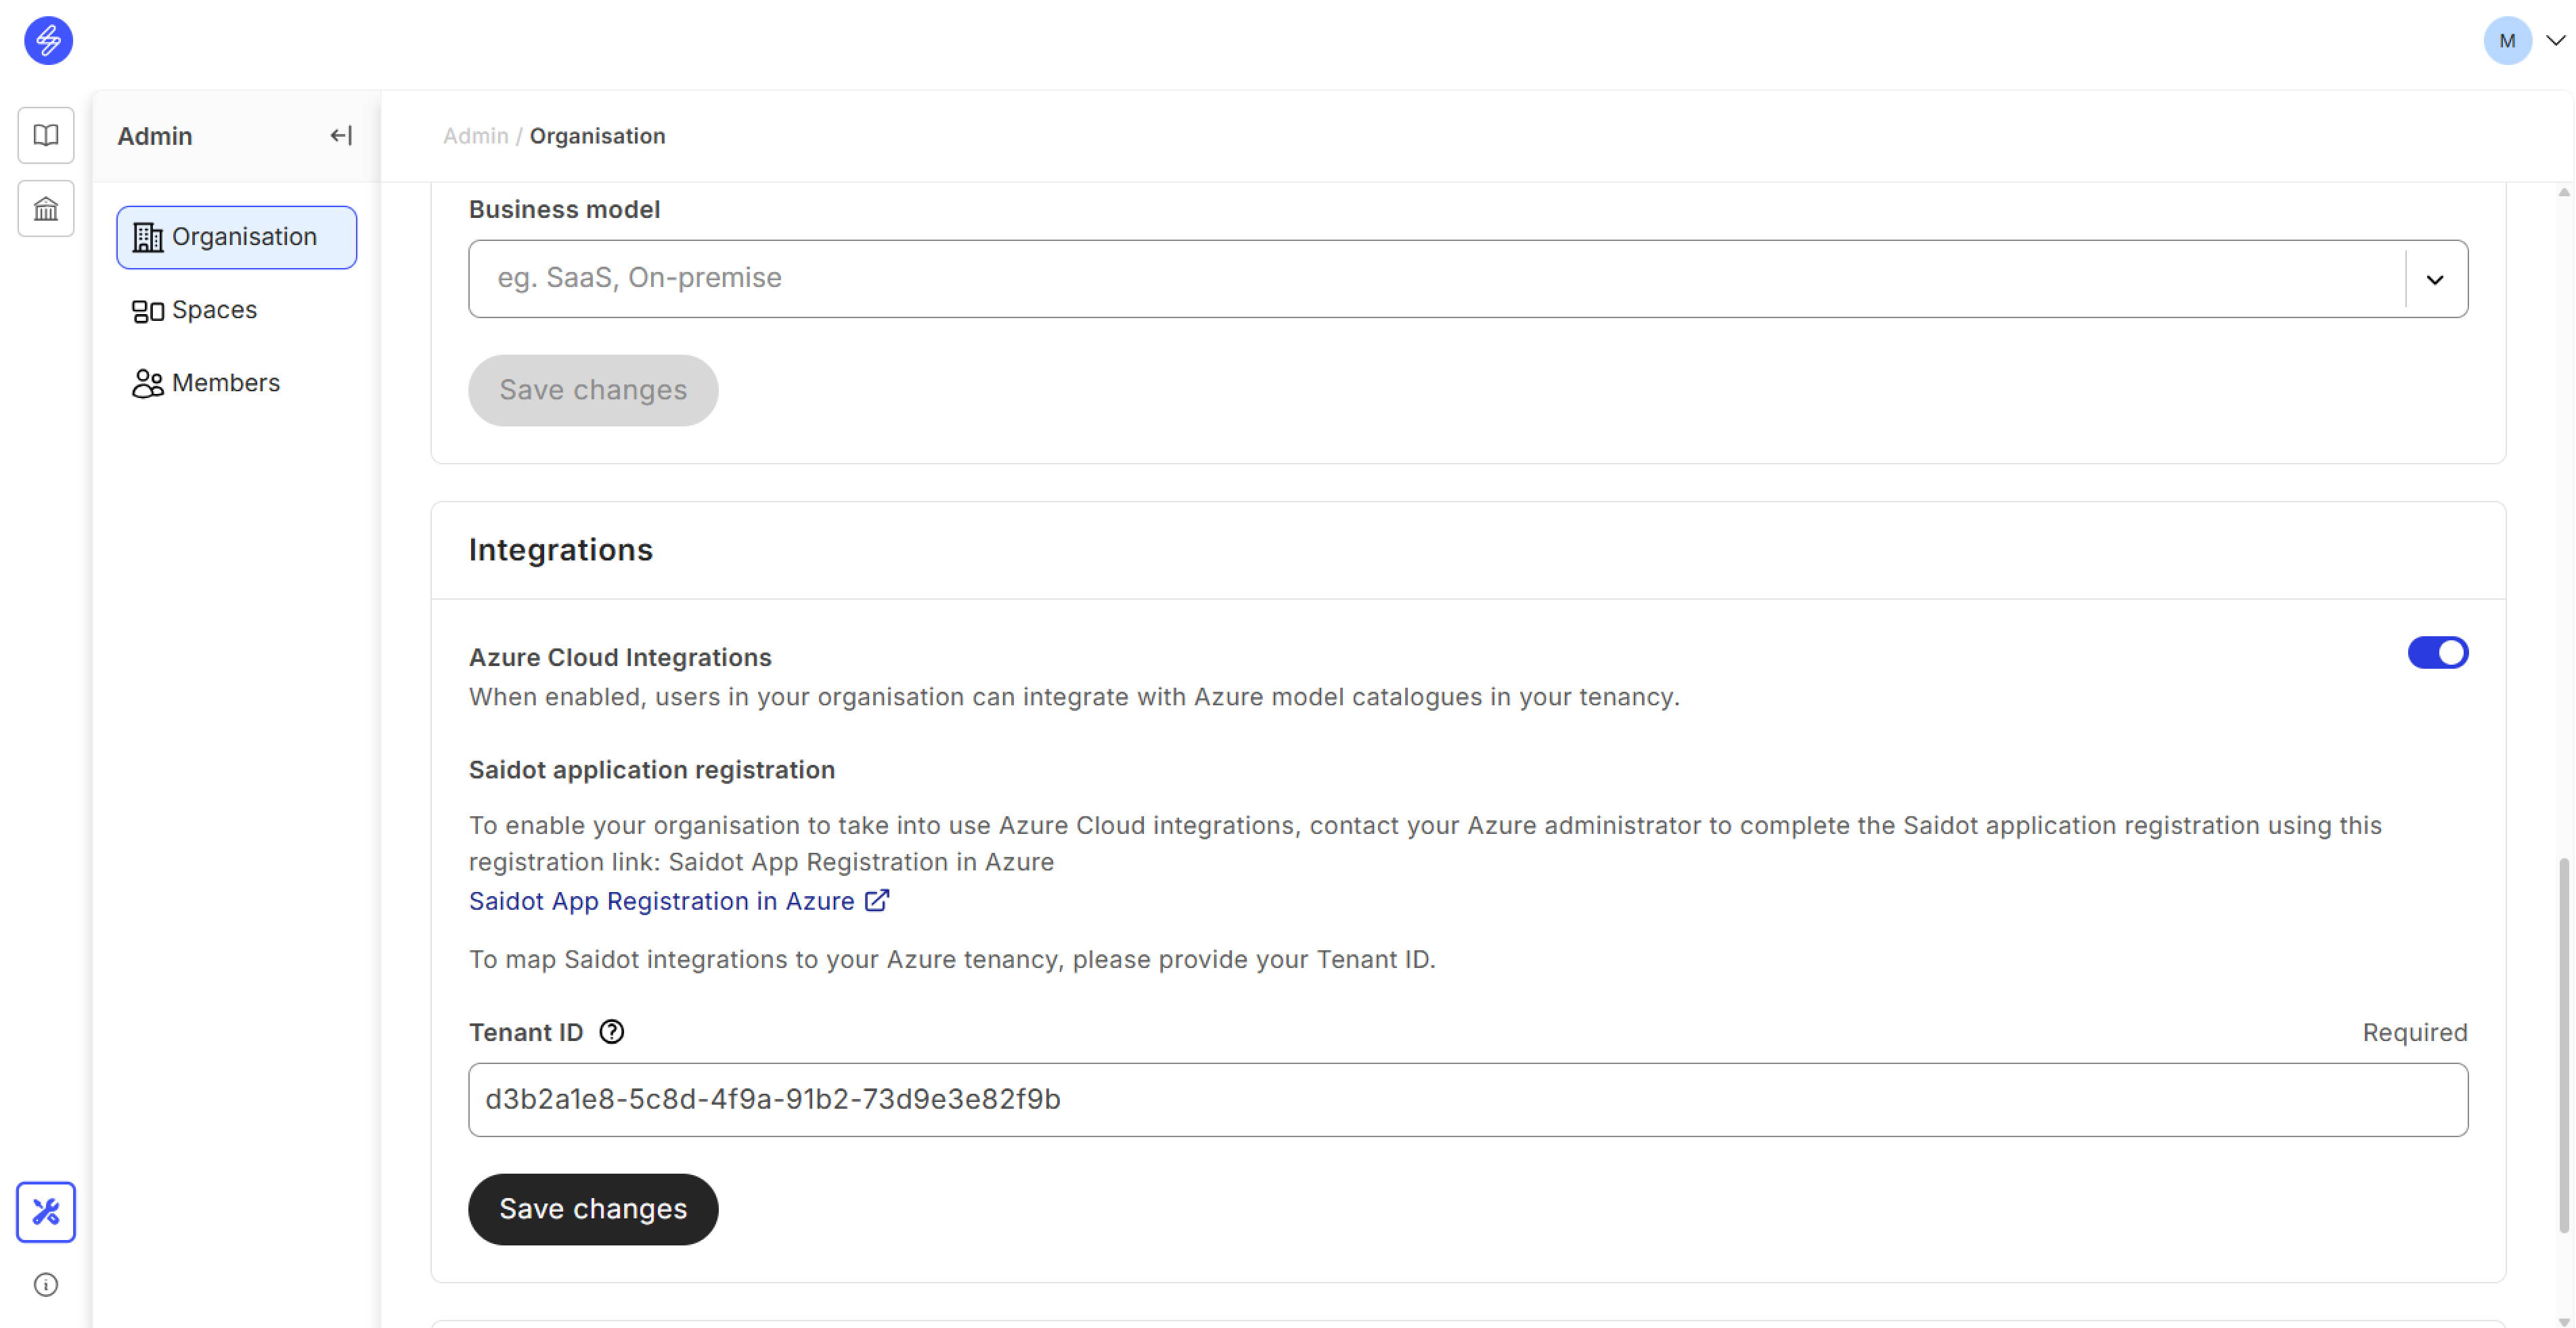The image size is (2576, 1328).
Task: Click the Tenant ID input field
Action: pos(1467,1099)
